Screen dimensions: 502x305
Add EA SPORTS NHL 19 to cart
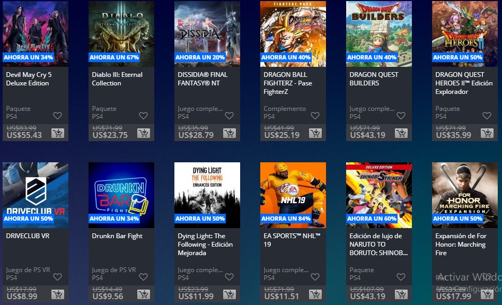pyautogui.click(x=315, y=294)
